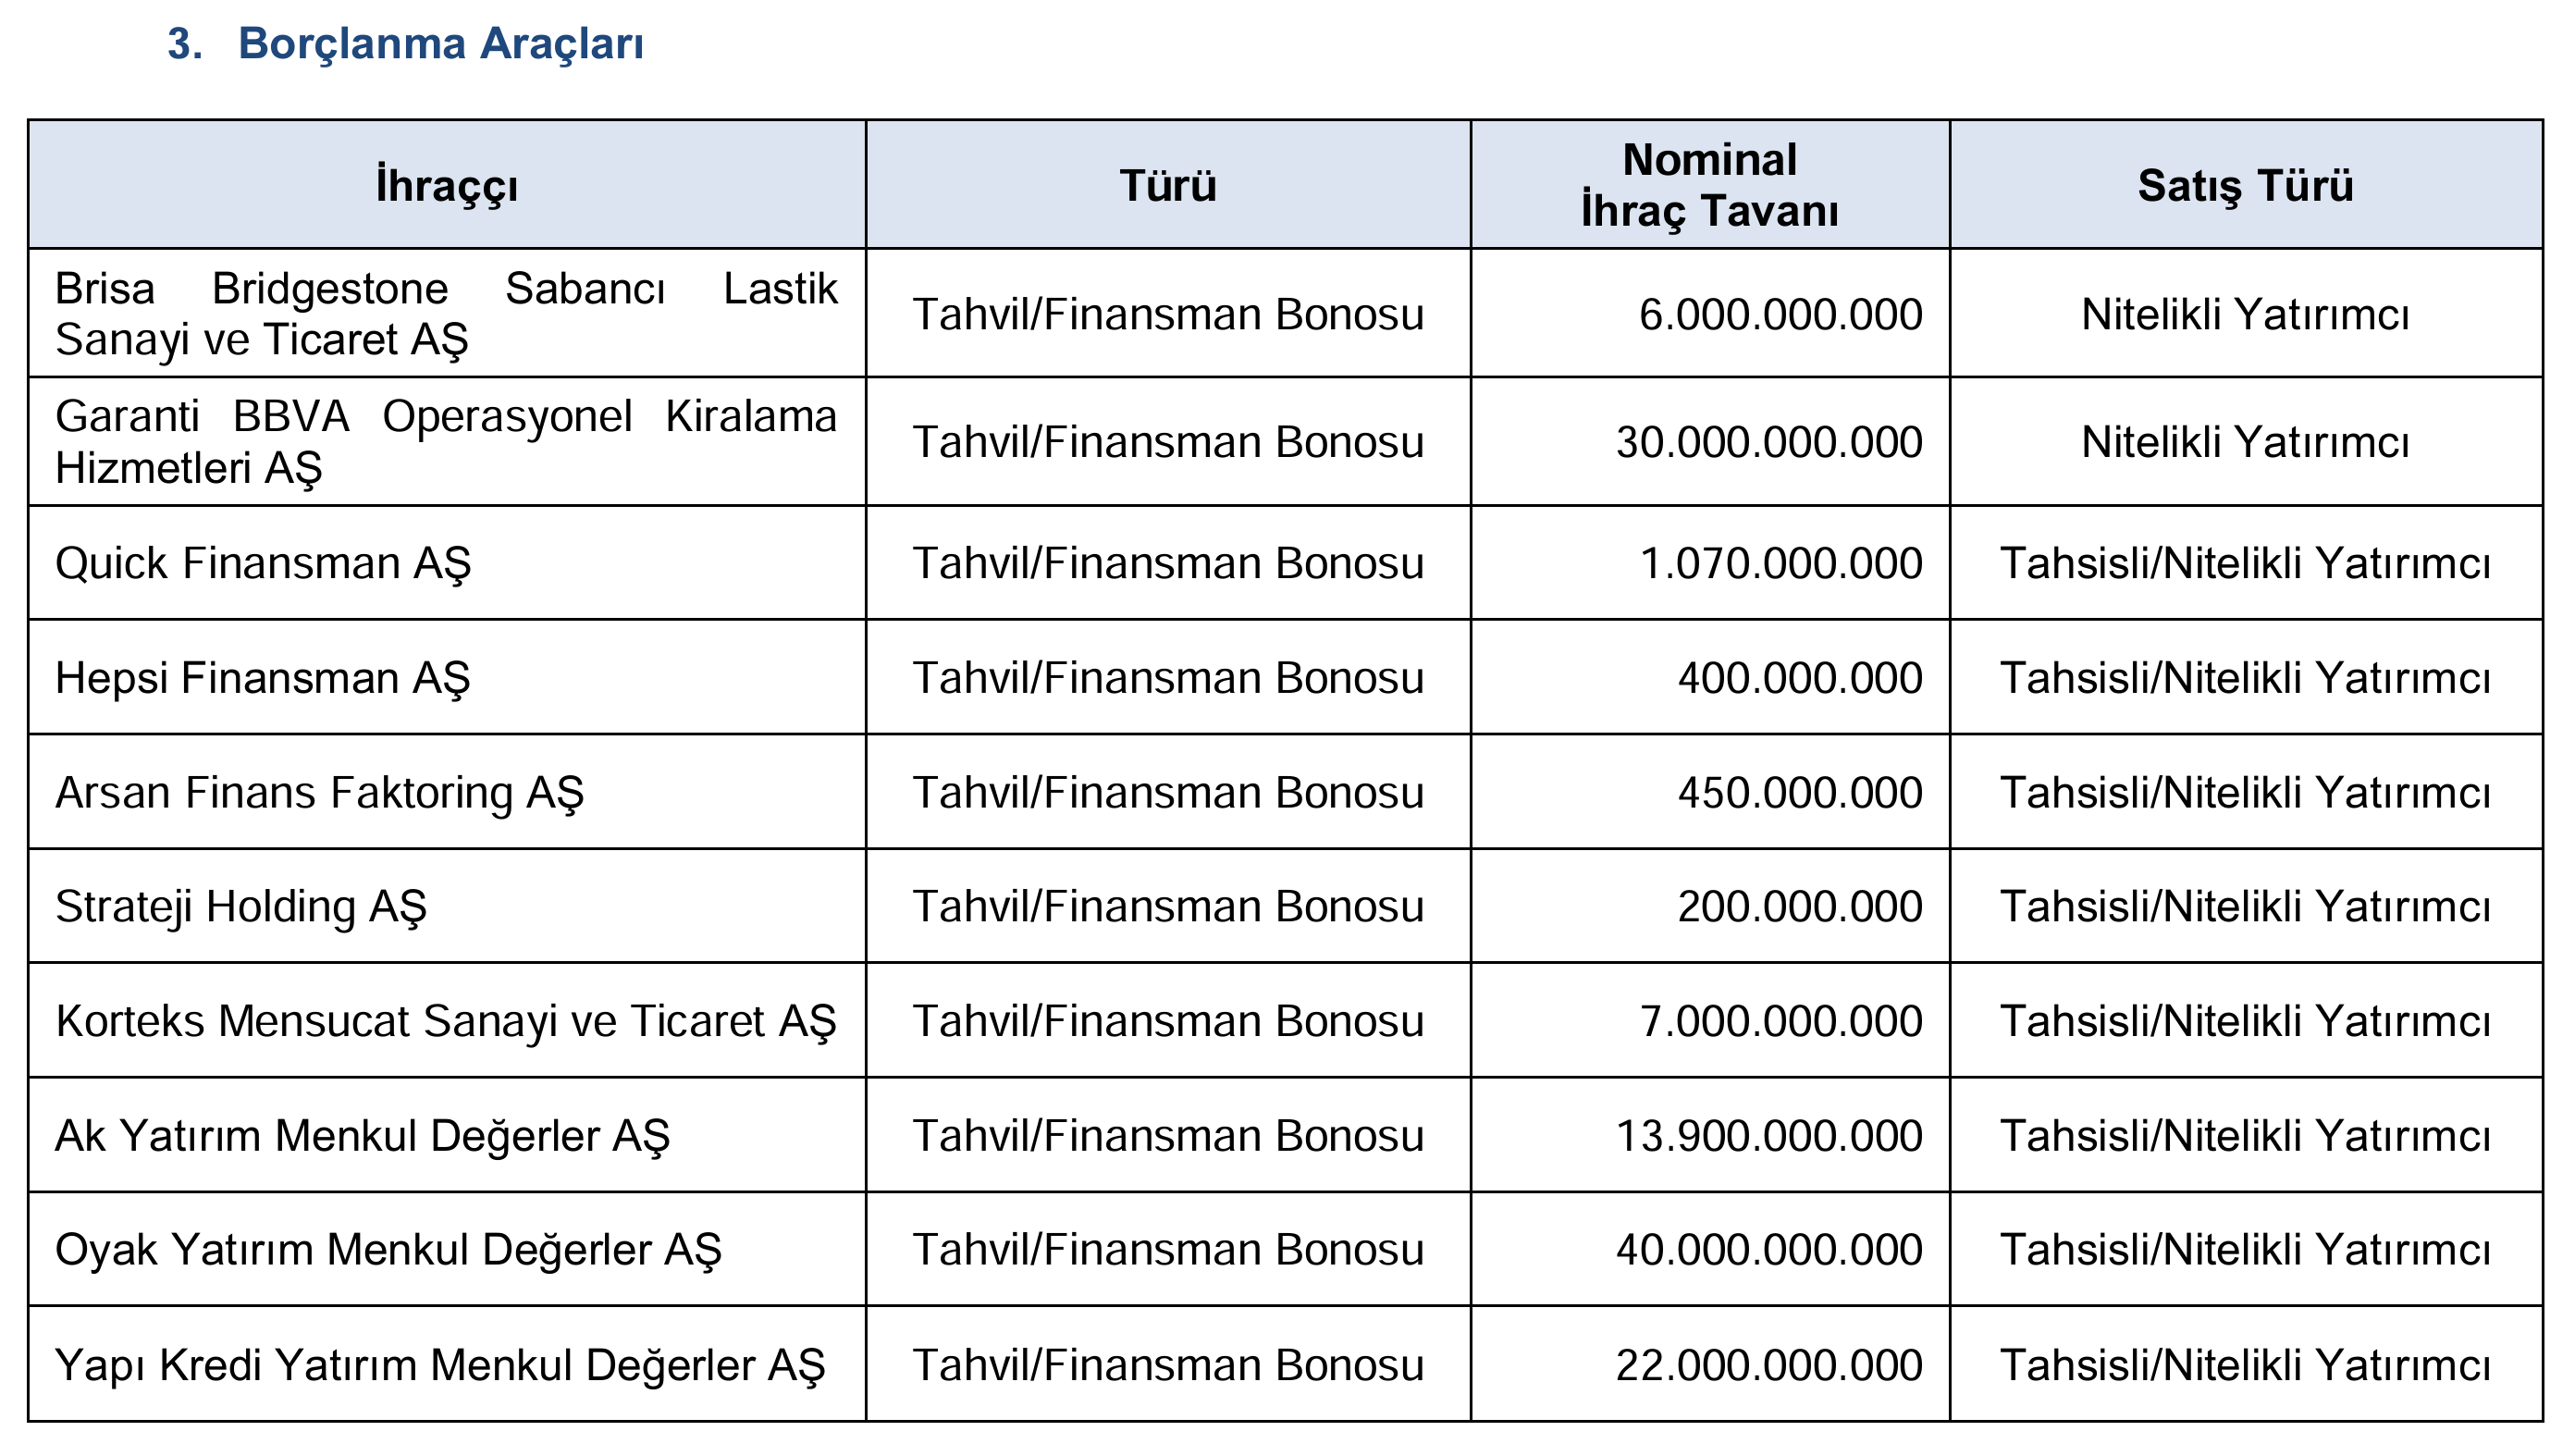Select the 40.000.000.000 amount for Oyak
Viewport: 2575px width, 1456px height.
1769,1249
